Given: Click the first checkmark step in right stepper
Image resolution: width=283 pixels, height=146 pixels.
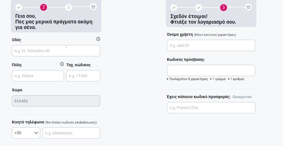Looking at the screenshot, I should [x=174, y=8].
